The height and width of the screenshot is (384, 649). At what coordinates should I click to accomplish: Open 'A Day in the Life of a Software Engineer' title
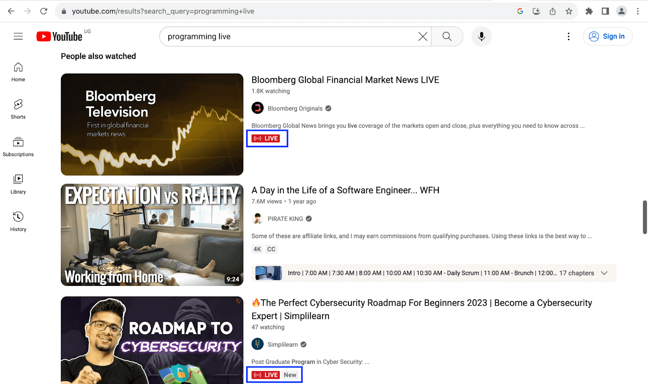click(x=345, y=190)
